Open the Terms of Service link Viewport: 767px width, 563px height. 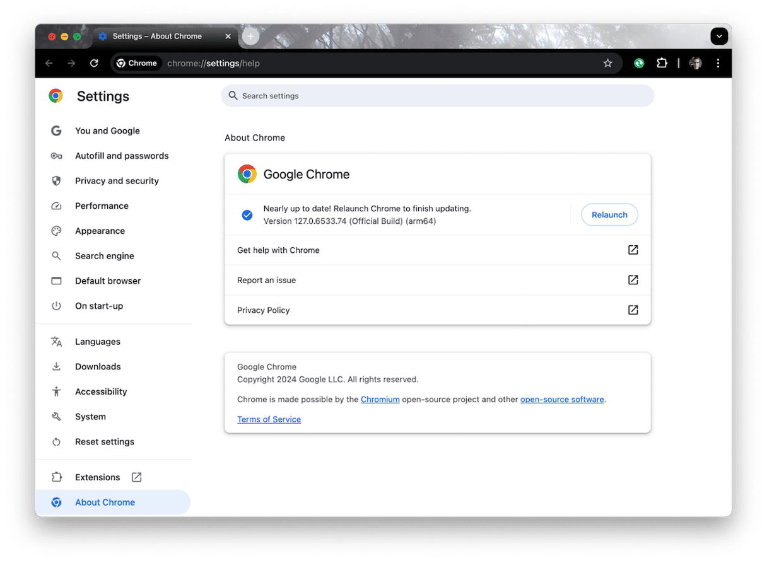[269, 419]
